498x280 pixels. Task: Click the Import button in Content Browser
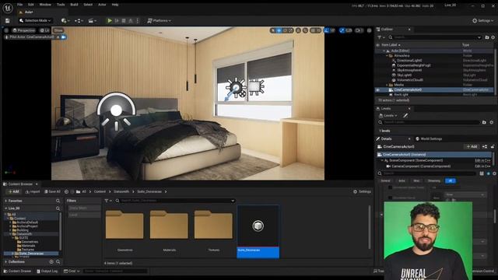33,192
